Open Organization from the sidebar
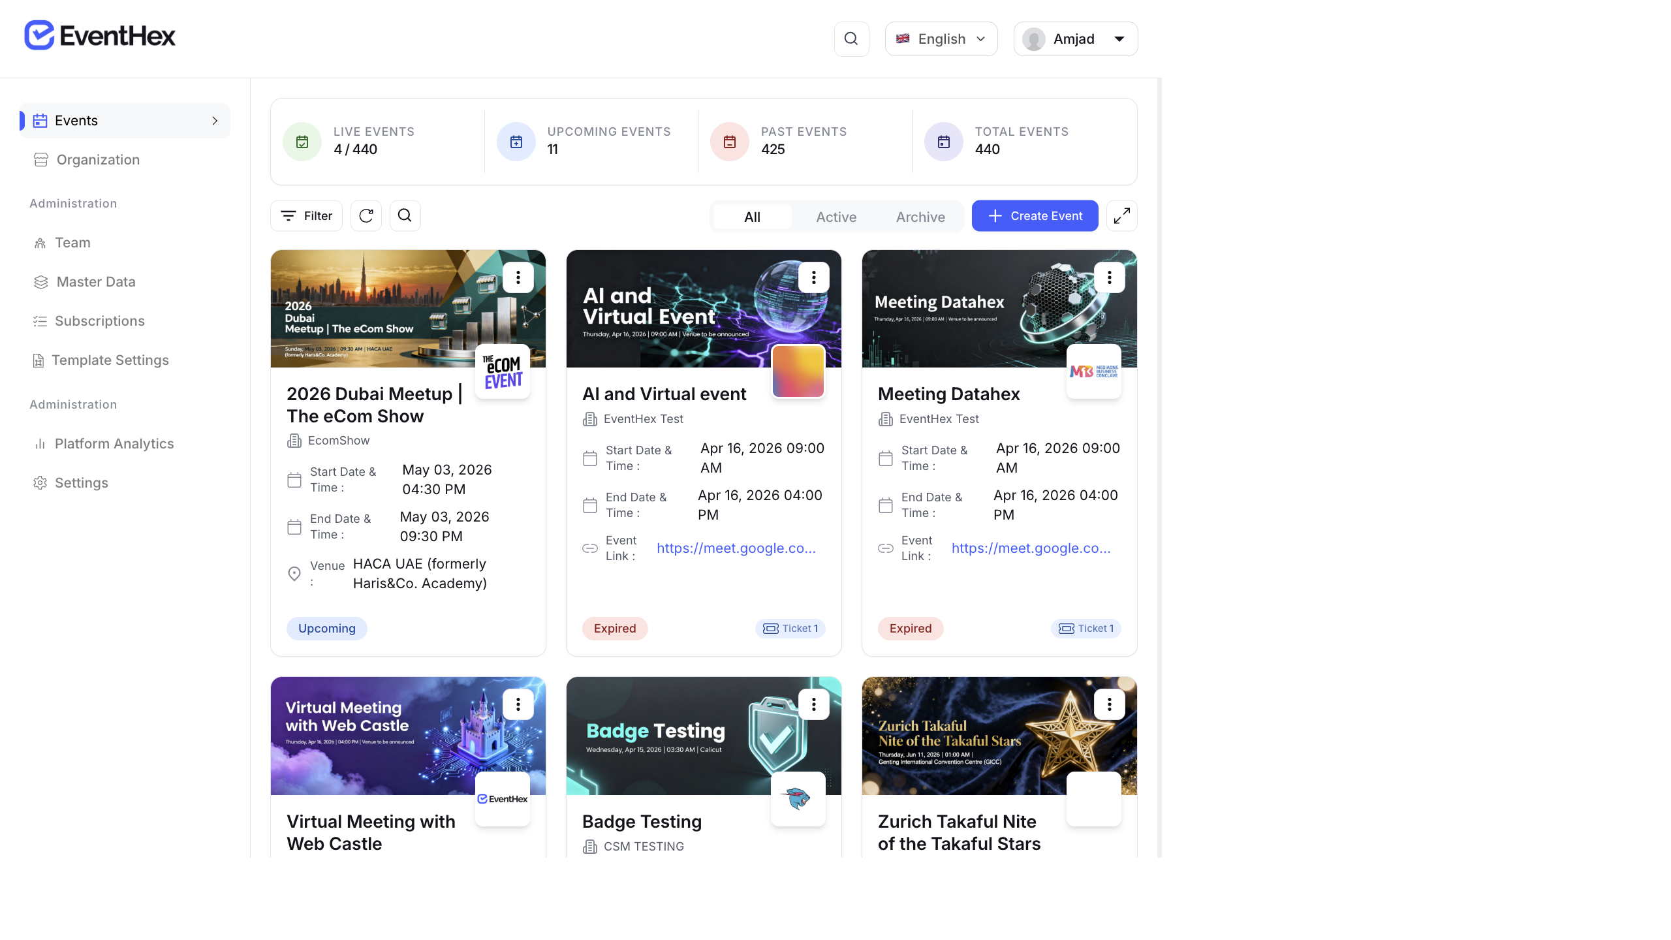Screen dimensions: 1671x940 (x=97, y=159)
